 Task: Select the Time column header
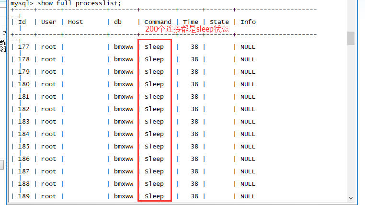coord(190,22)
